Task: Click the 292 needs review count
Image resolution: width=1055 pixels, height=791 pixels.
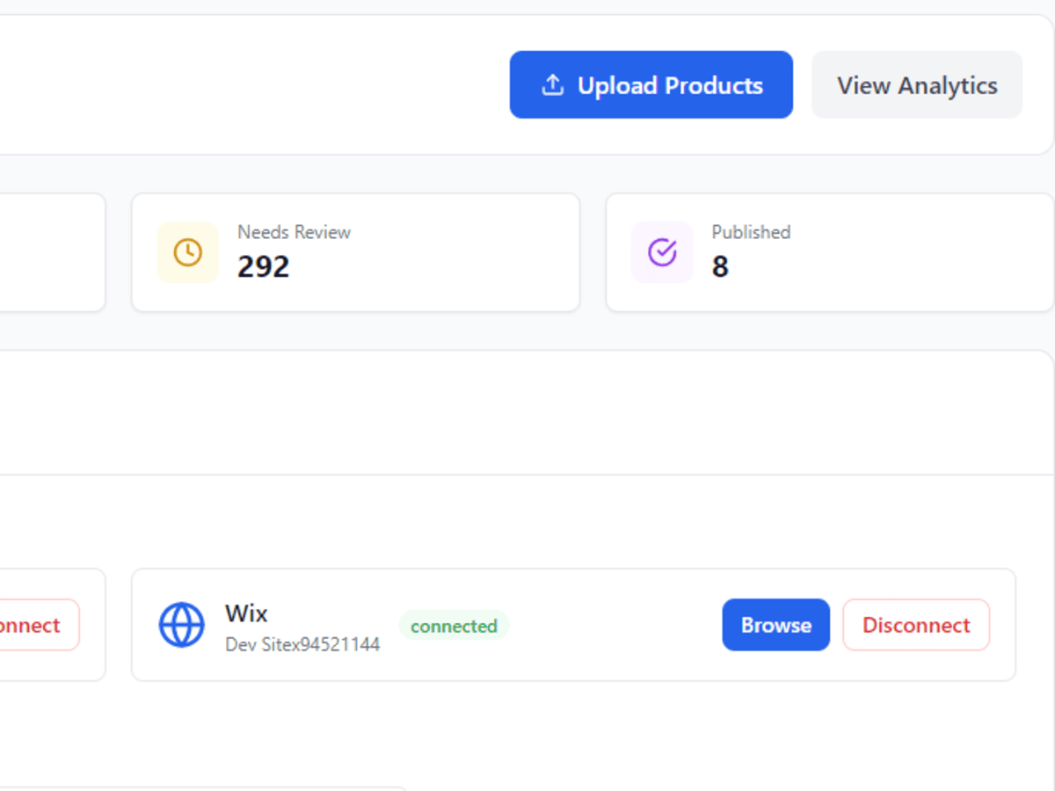Action: [x=263, y=266]
